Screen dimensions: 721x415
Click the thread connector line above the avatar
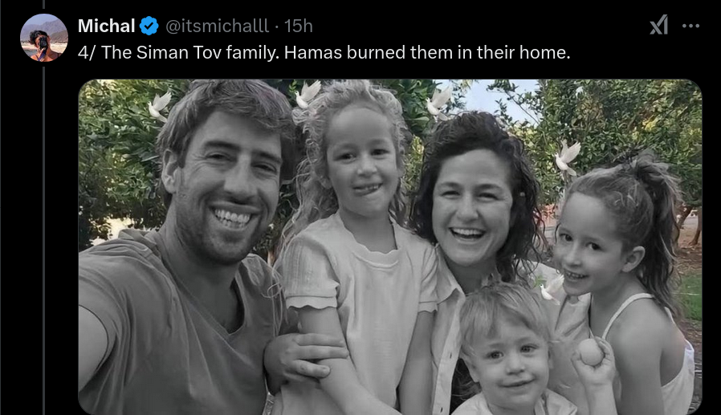pyautogui.click(x=43, y=4)
